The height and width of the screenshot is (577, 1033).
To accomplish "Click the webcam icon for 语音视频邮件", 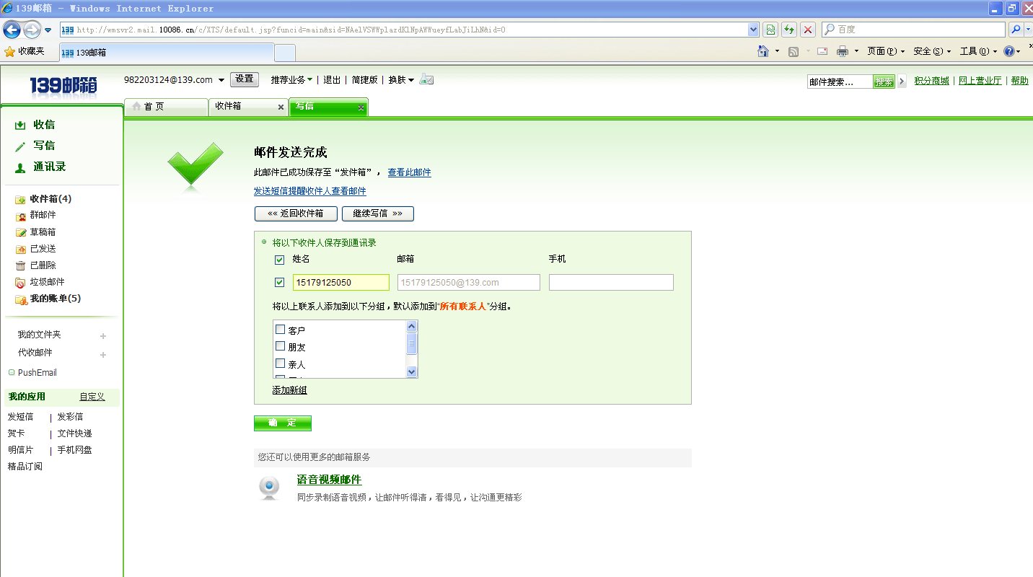I will coord(270,488).
